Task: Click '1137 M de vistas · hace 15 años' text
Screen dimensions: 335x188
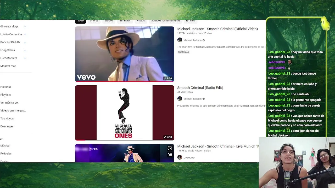Action: [x=194, y=33]
